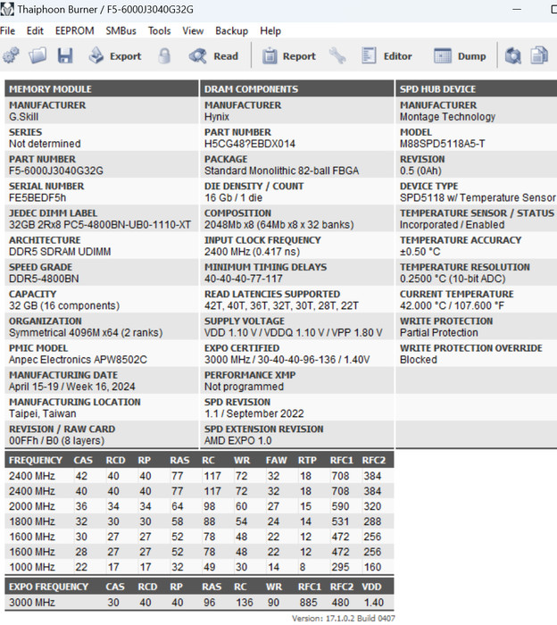
Task: Select the 3000 MHz EXPO frequency row
Action: (199, 603)
